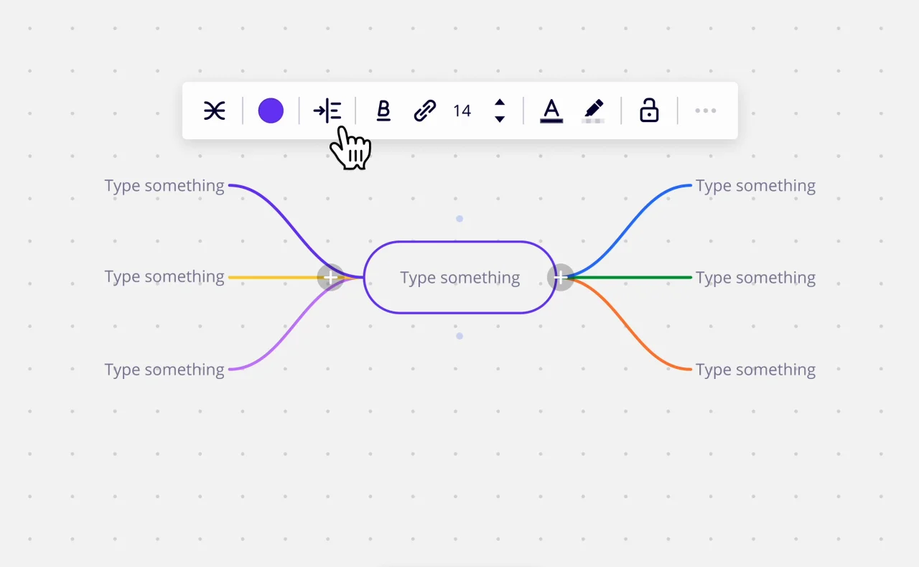
Task: Select the lower-left node on the light purple branch
Action: click(164, 370)
